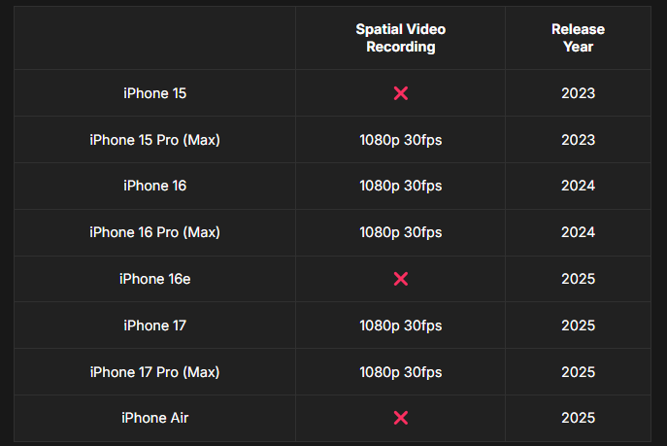Select the iPhone 17 row label
Viewport: 667px width, 446px height.
(x=154, y=326)
